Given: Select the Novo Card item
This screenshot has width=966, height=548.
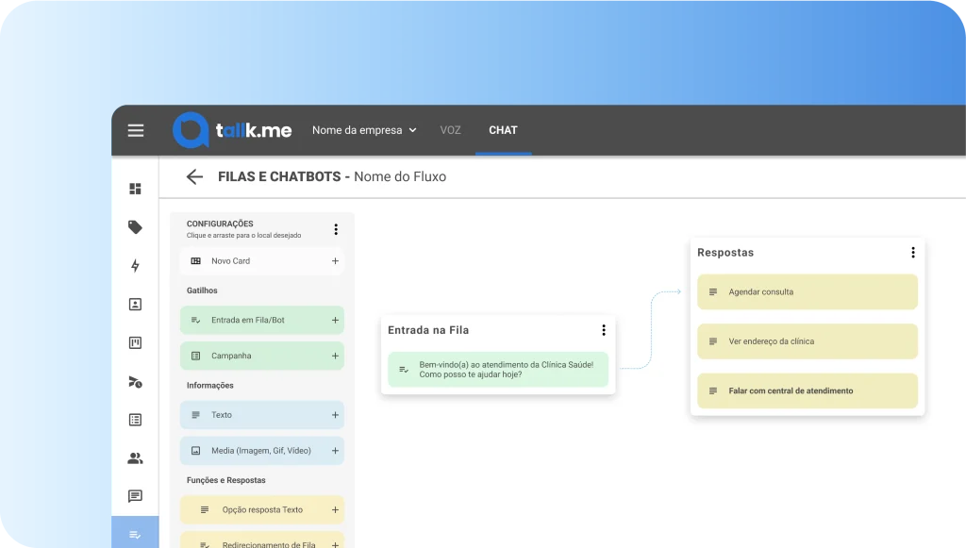Looking at the screenshot, I should coord(262,261).
